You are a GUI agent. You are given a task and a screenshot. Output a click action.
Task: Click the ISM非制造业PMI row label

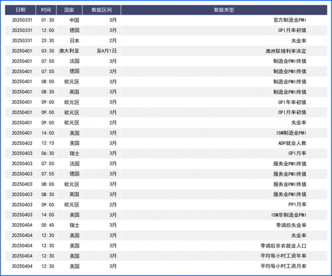[x=289, y=215]
